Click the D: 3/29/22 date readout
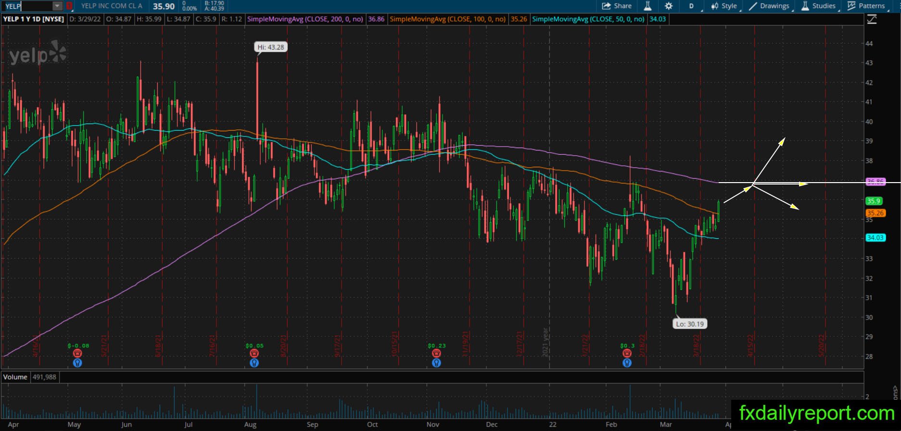901x431 pixels. point(85,19)
